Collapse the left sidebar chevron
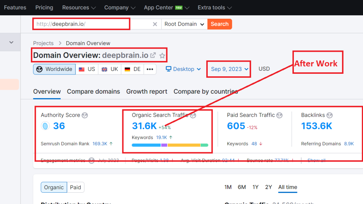 [11, 42]
